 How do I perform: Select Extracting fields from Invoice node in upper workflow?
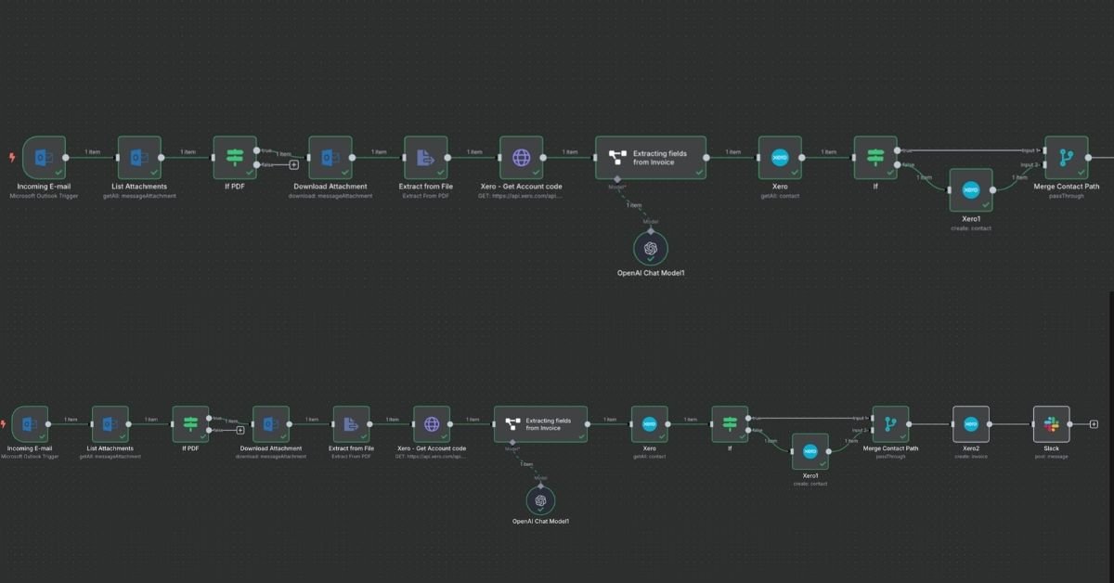pos(651,158)
